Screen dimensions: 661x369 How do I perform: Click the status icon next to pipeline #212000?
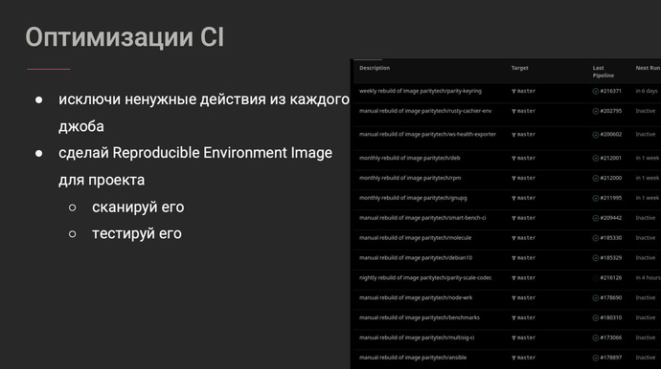click(595, 179)
